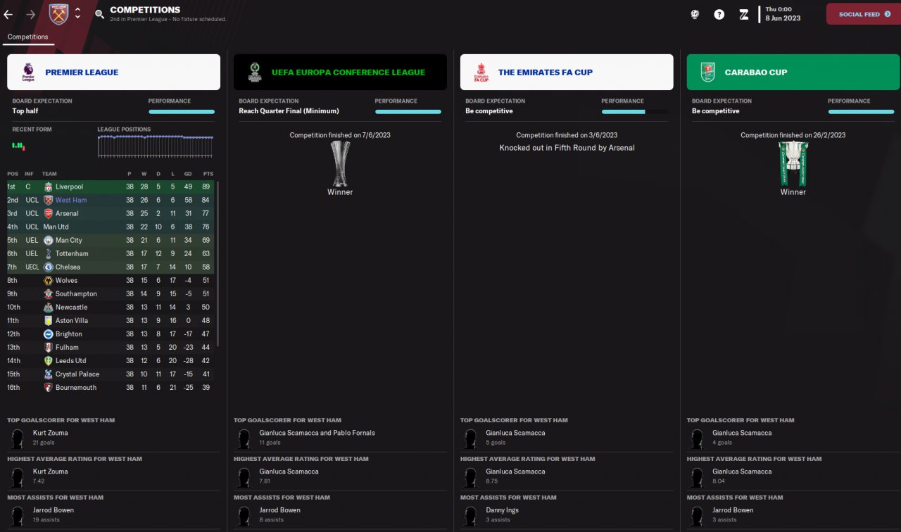Click the Brighton club badge
This screenshot has height=532, width=901.
48,334
